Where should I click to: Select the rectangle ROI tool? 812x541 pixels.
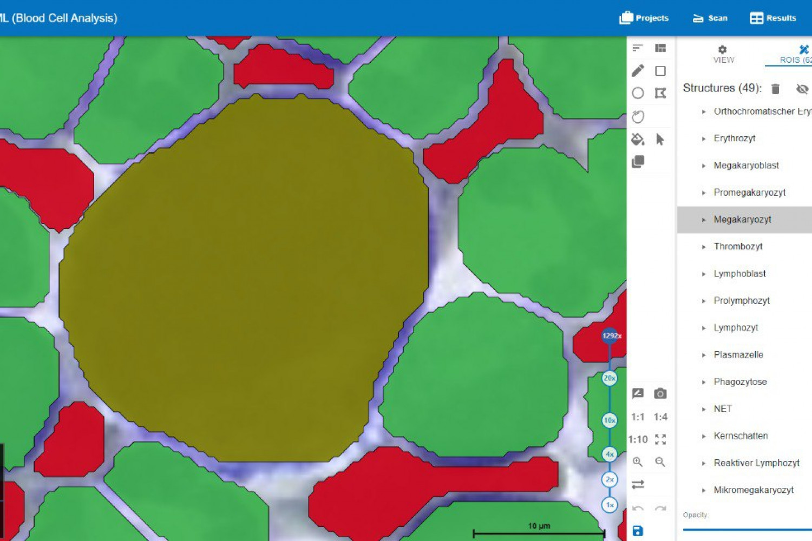(660, 71)
